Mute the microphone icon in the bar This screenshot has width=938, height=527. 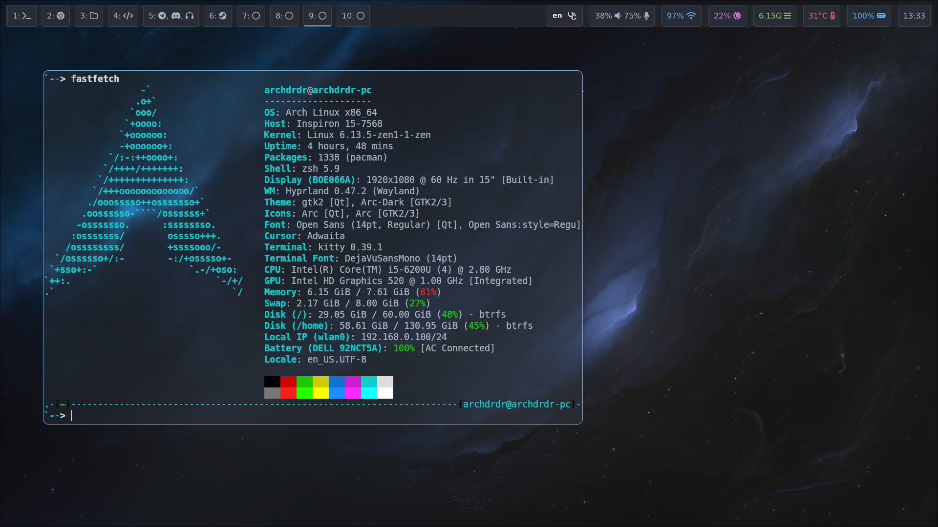click(x=646, y=16)
